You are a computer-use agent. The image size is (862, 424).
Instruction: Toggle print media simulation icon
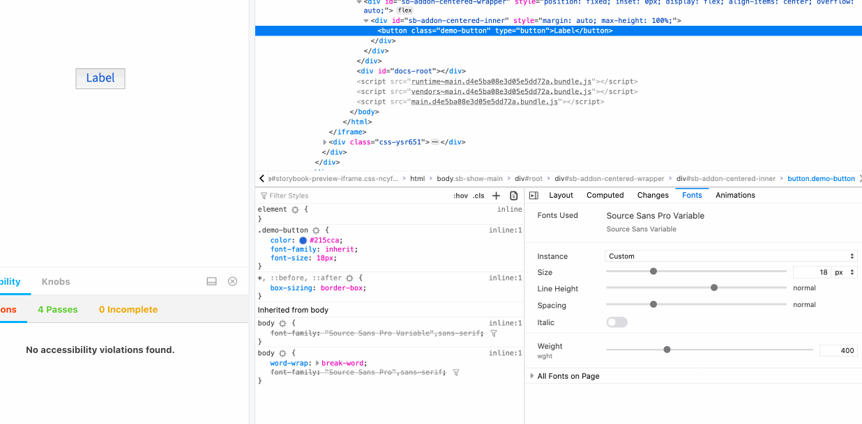tap(514, 196)
